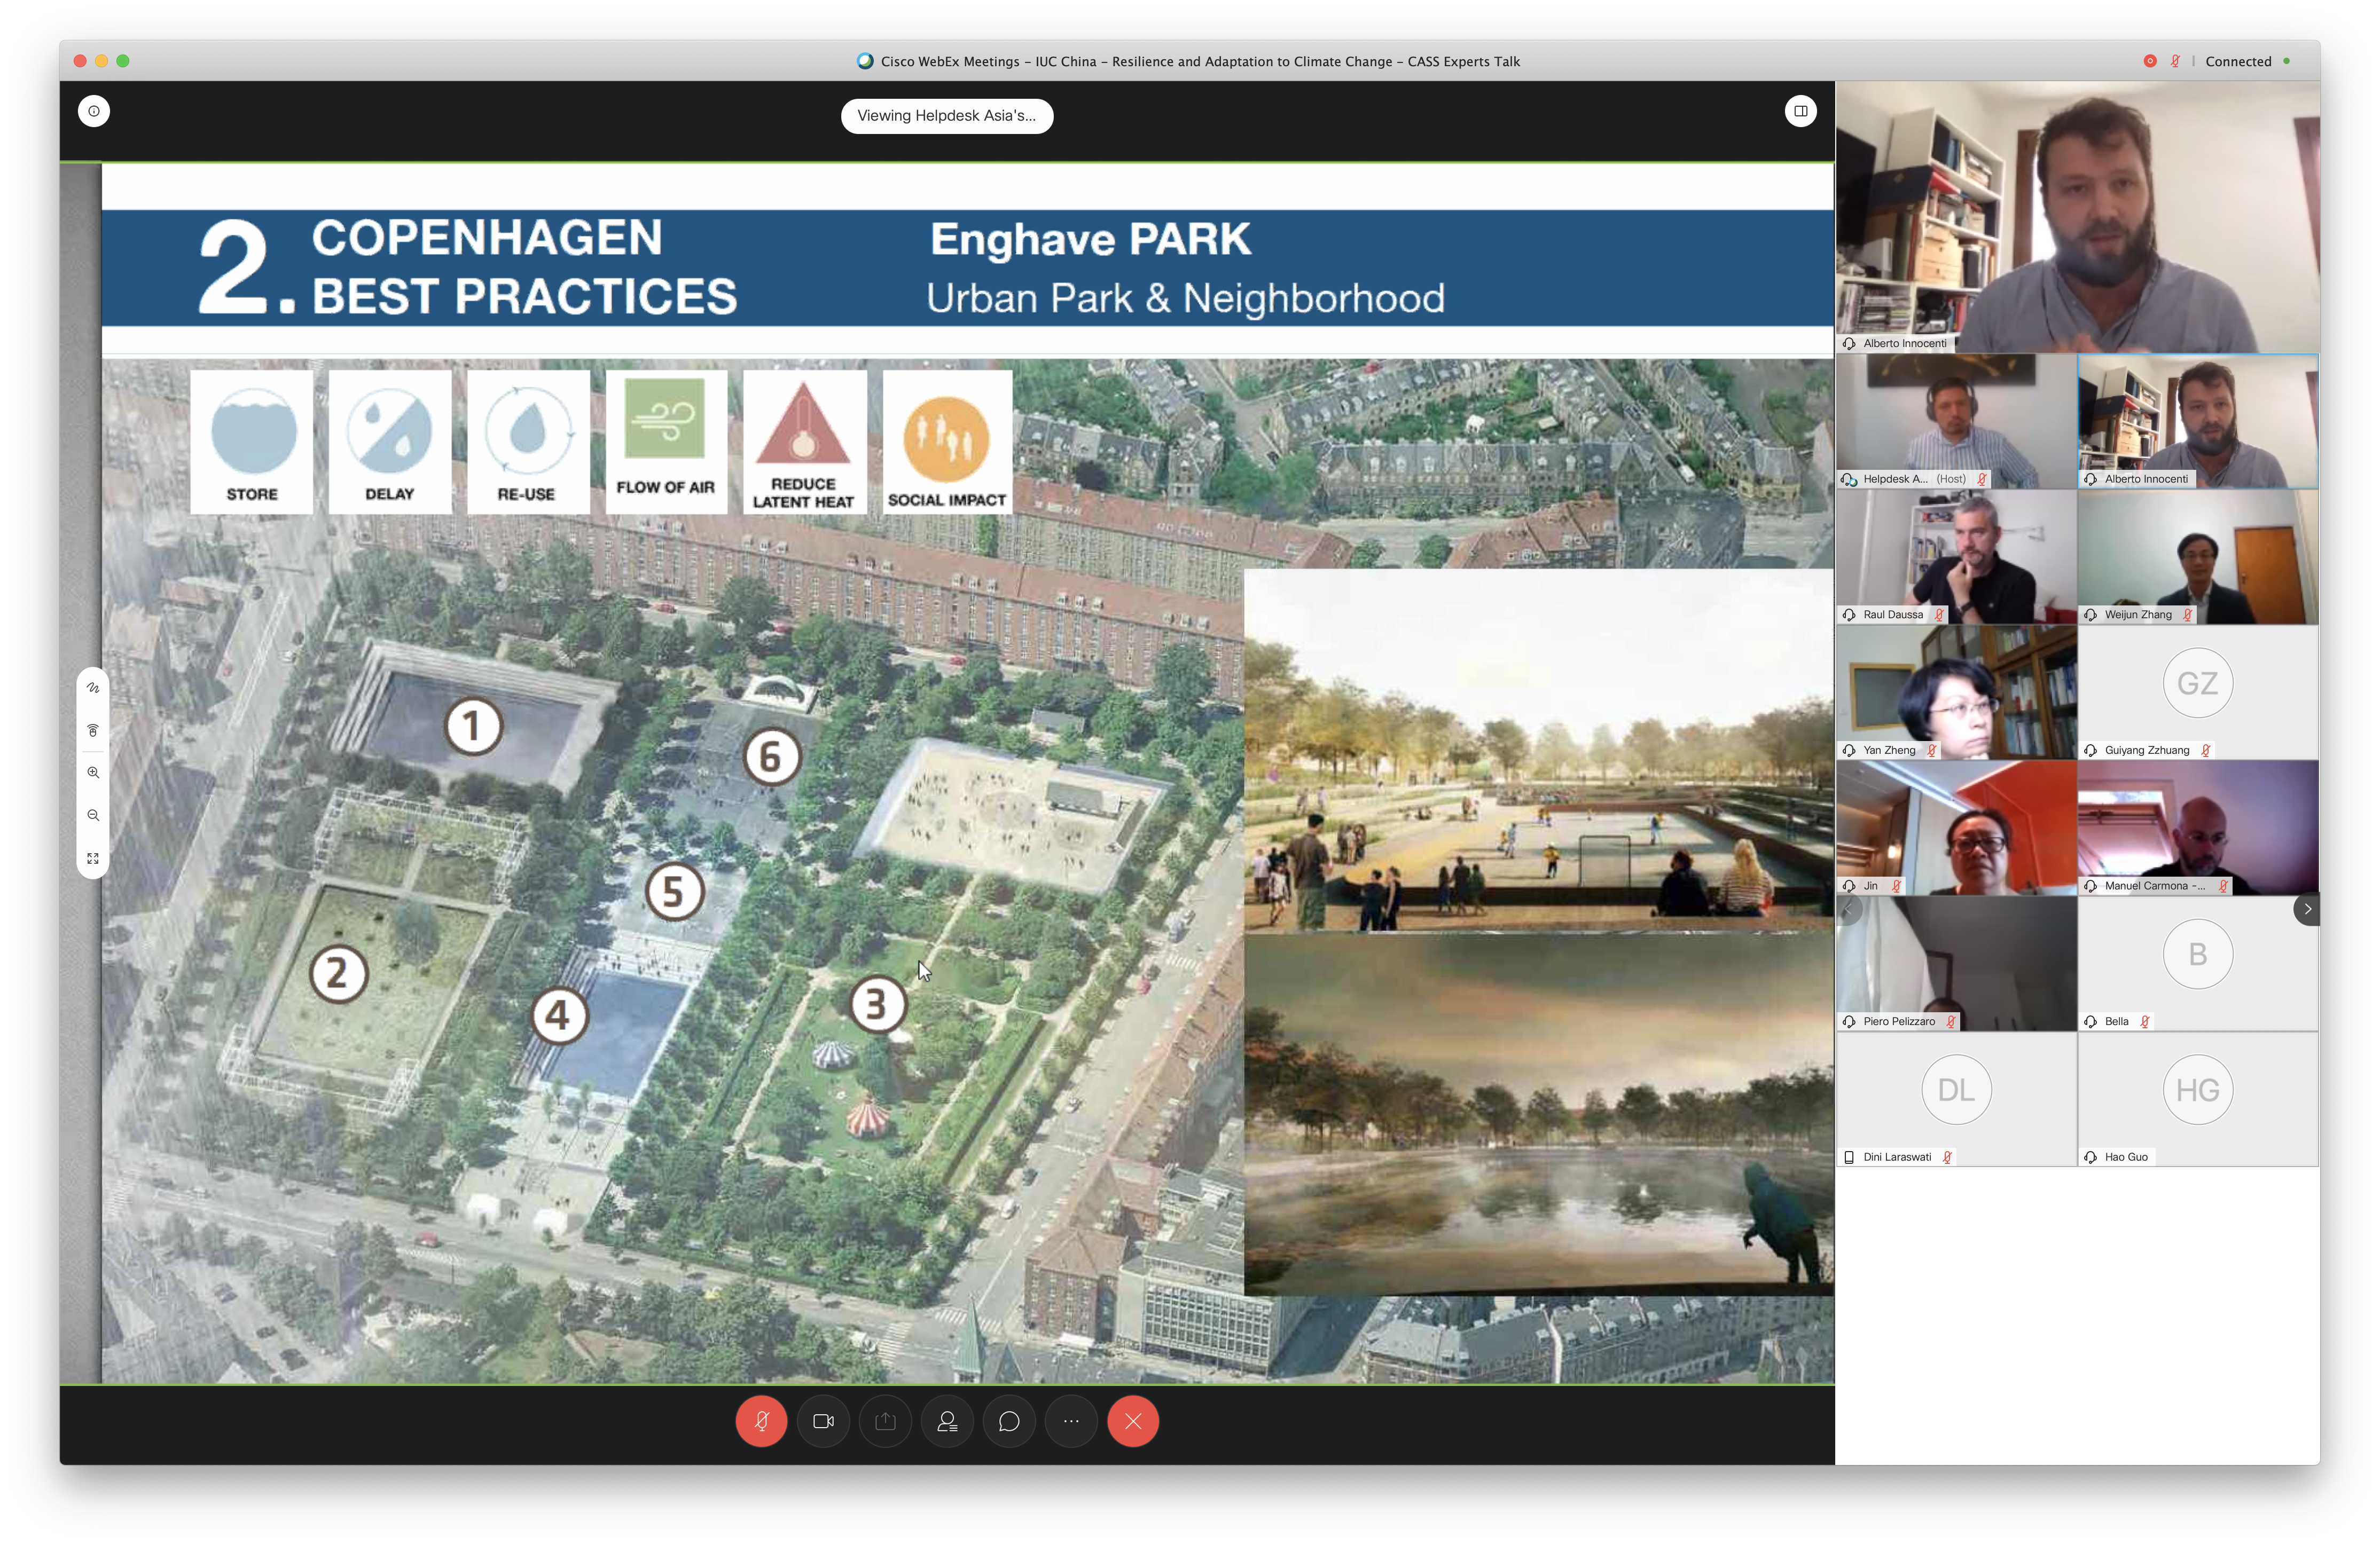Select Yan Zheng's video thumbnail

click(x=1956, y=692)
